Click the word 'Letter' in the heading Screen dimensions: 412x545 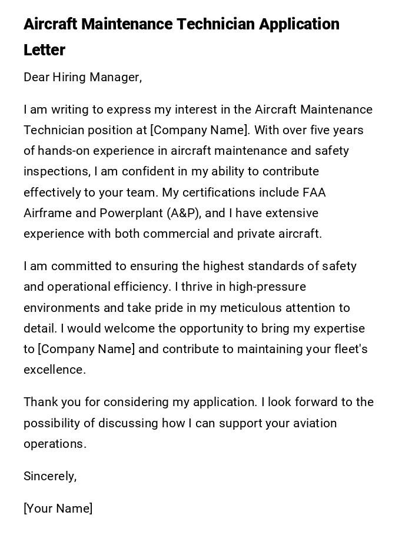click(x=44, y=50)
